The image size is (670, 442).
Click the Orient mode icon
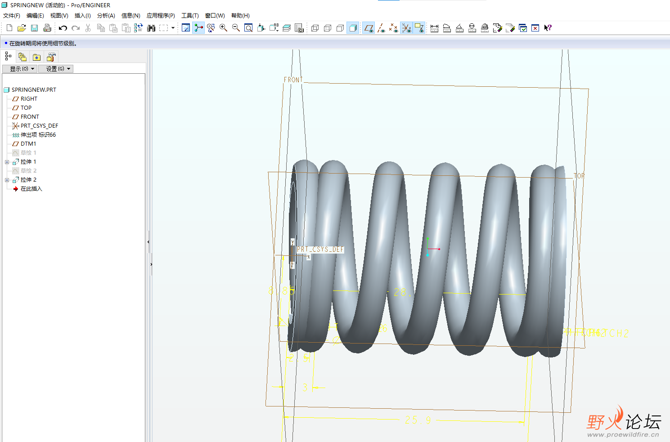coord(211,28)
